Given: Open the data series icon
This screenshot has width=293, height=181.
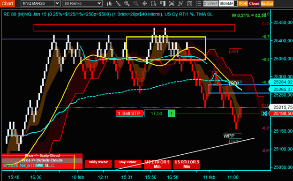Looking at the screenshot, I should point(172,4).
